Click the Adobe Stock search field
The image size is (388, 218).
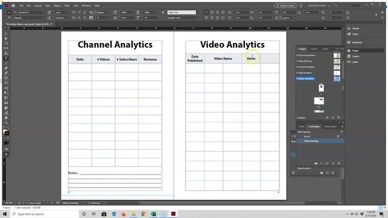(x=347, y=5)
